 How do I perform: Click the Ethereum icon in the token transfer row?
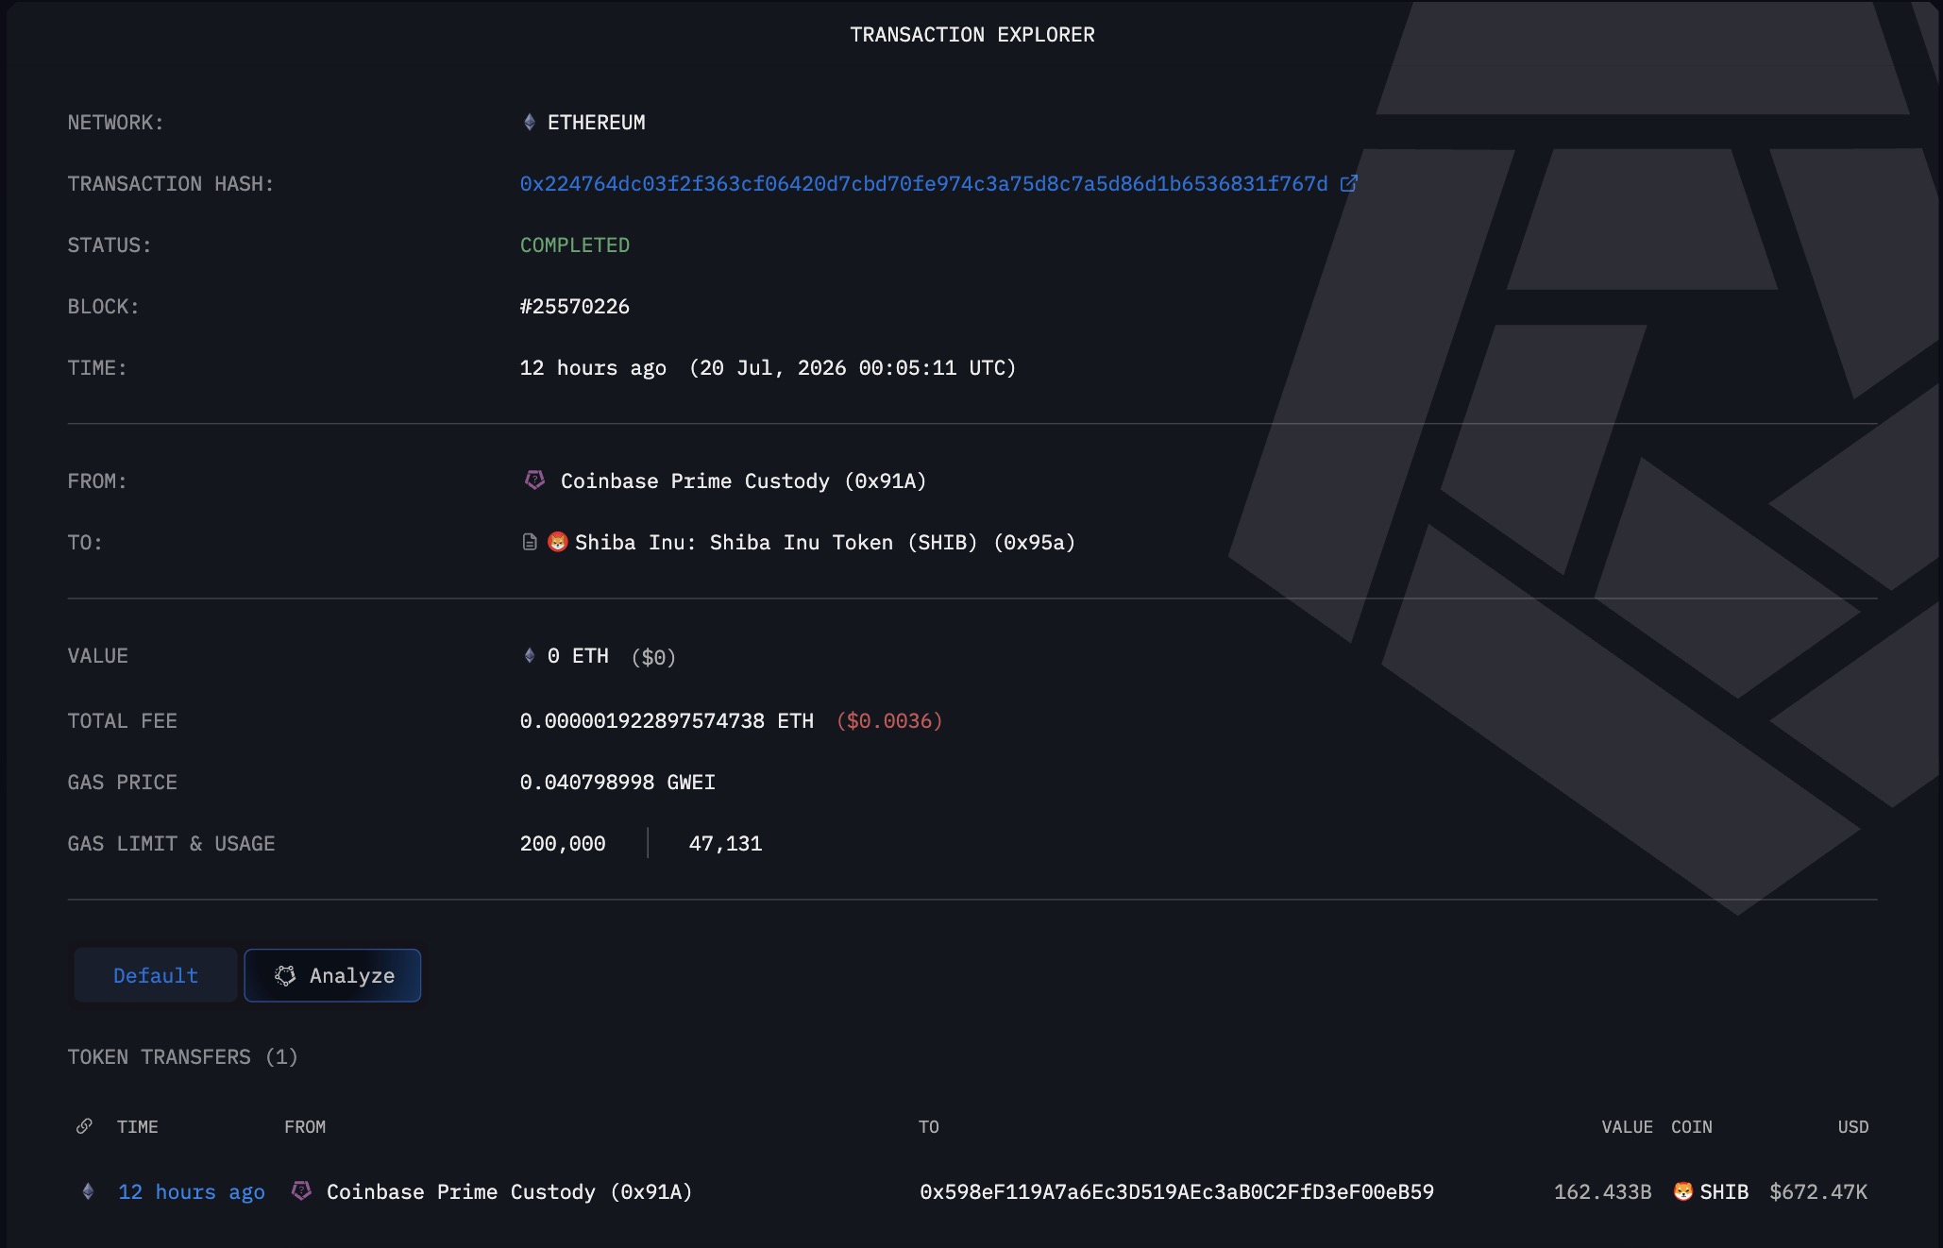[x=88, y=1191]
